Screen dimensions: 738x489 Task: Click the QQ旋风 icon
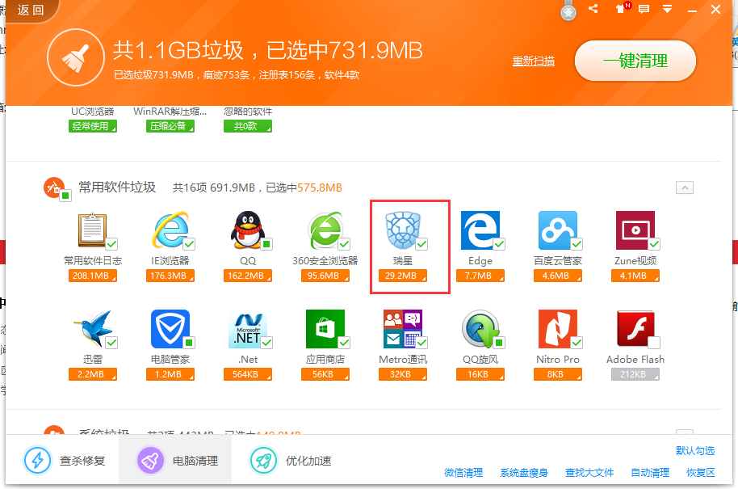coord(480,328)
